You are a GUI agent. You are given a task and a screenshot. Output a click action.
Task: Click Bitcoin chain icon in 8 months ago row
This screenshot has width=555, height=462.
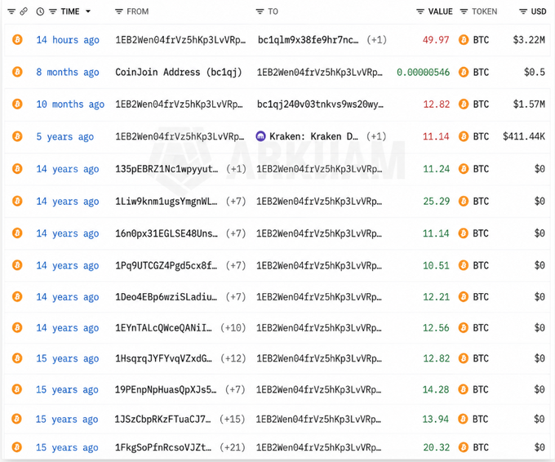coord(17,72)
